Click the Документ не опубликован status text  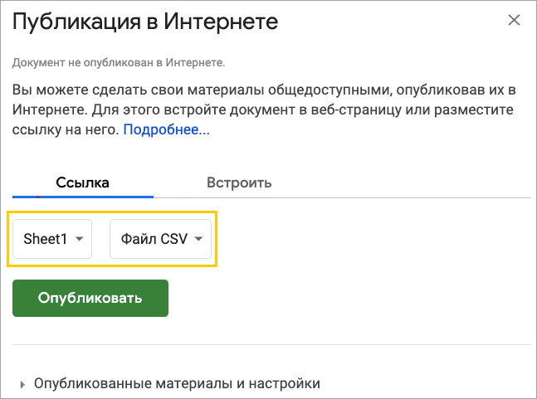pyautogui.click(x=119, y=62)
